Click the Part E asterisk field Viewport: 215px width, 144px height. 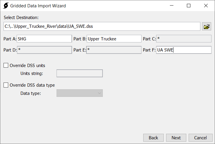click(x=114, y=50)
